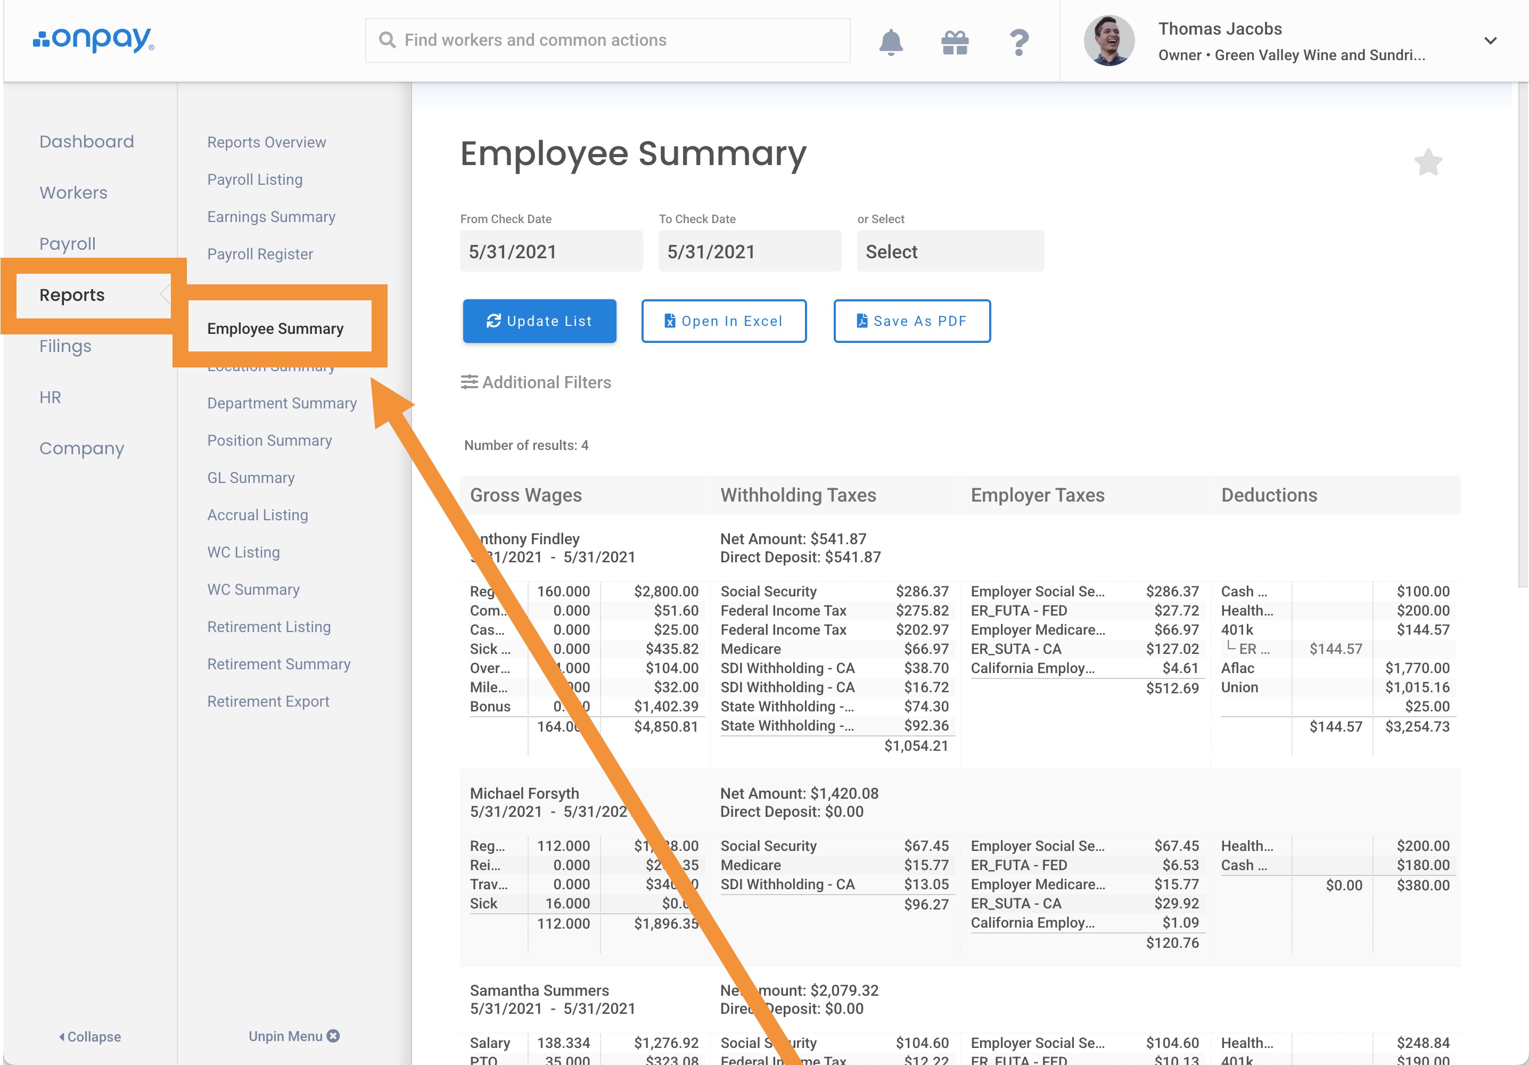Open the Payroll section
Image resolution: width=1529 pixels, height=1065 pixels.
[67, 244]
